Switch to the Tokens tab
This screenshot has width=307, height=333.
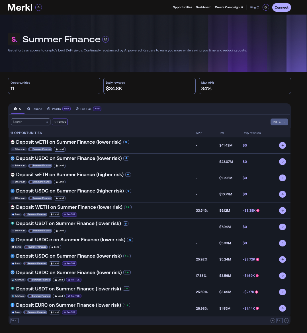click(x=35, y=109)
